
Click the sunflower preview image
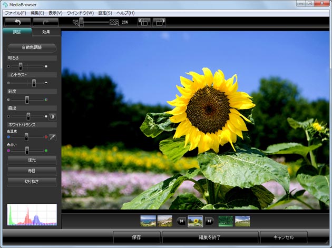pos(195,120)
